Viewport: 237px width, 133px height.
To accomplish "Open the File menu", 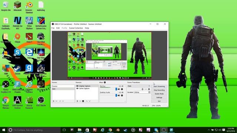I will click(53, 28).
